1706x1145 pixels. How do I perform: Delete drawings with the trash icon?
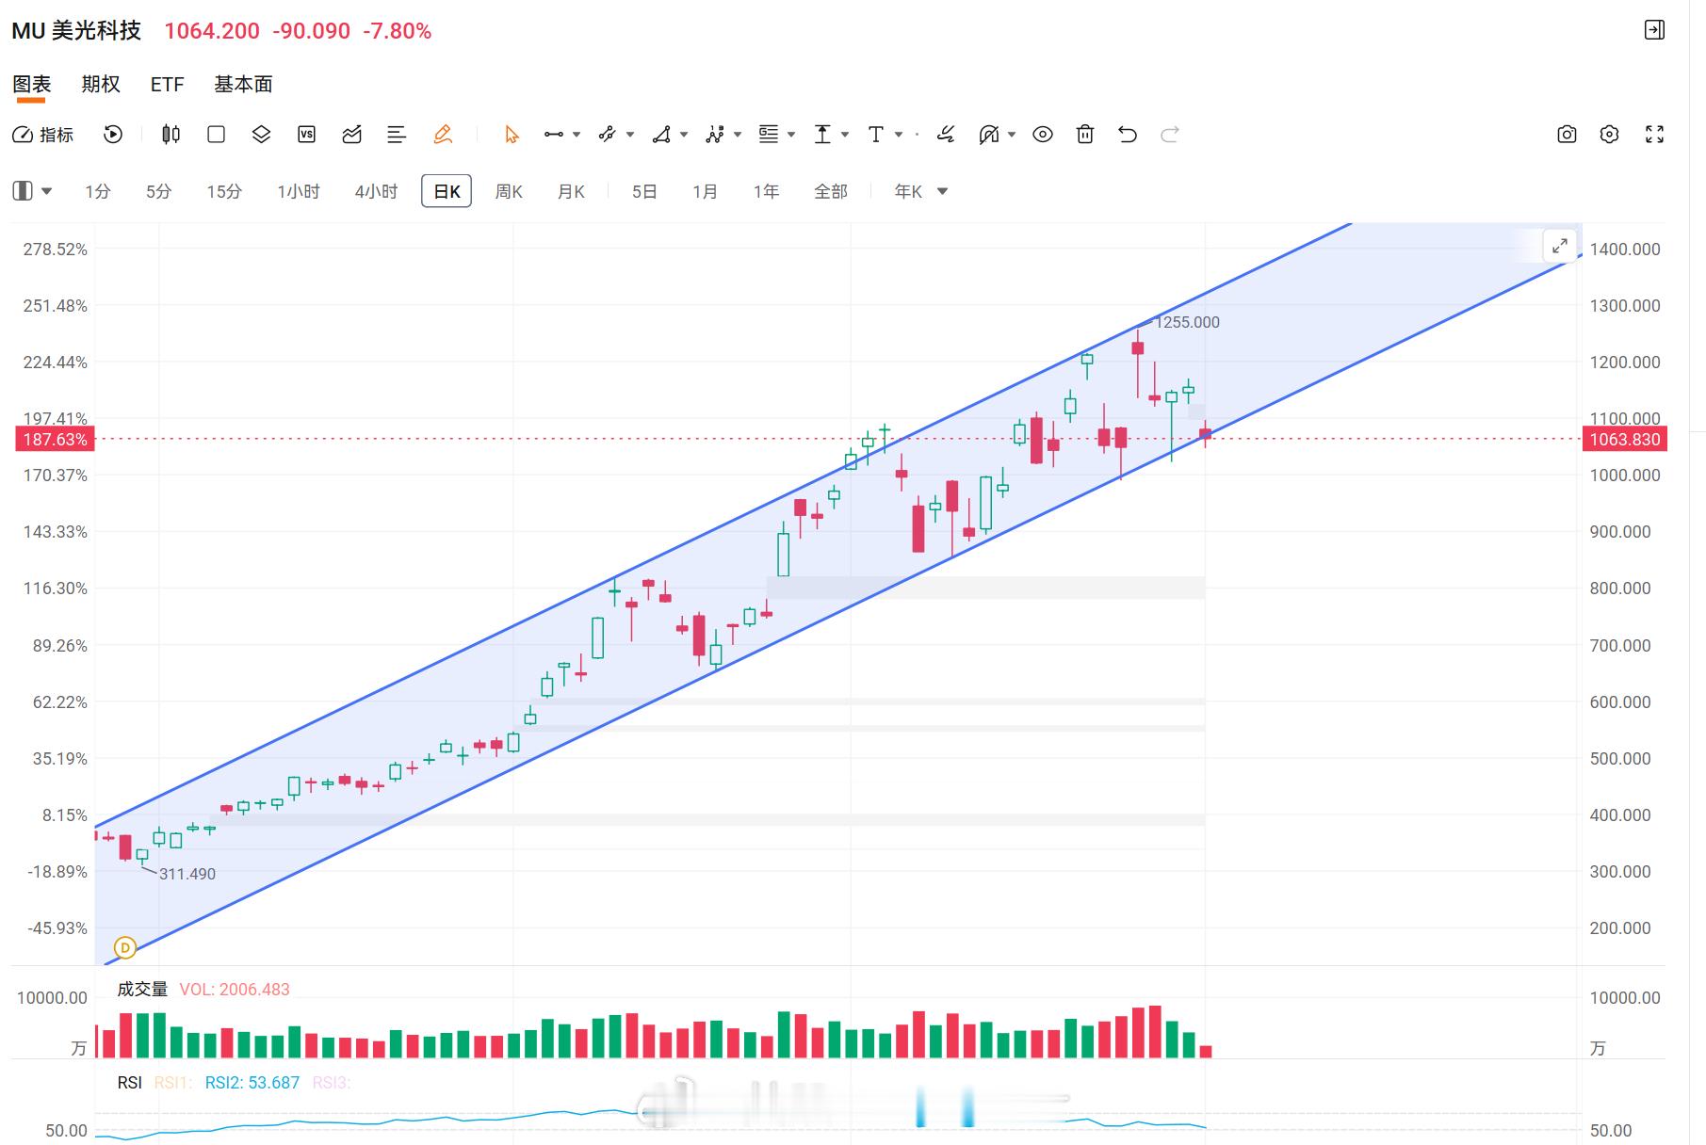1085,135
